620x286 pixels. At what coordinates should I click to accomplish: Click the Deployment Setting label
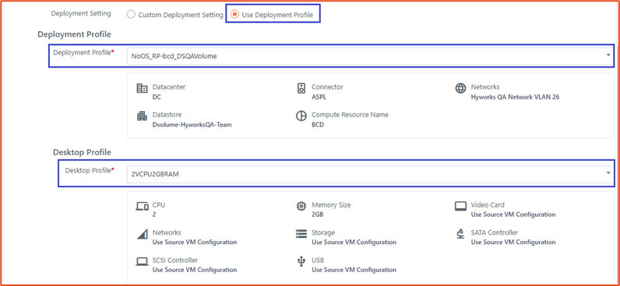point(81,13)
